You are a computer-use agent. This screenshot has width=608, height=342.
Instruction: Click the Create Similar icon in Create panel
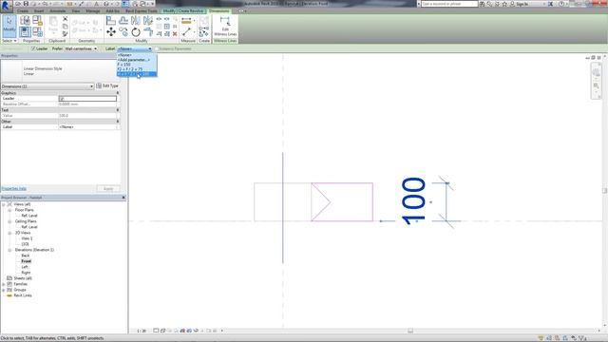click(x=204, y=32)
